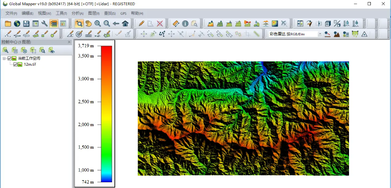Collapse the 当前工作空间 tree node

[x=4, y=59]
